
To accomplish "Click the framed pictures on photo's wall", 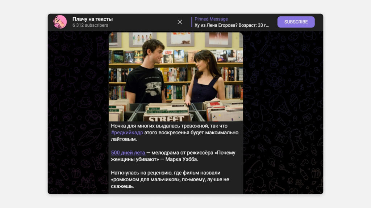I will (x=180, y=38).
